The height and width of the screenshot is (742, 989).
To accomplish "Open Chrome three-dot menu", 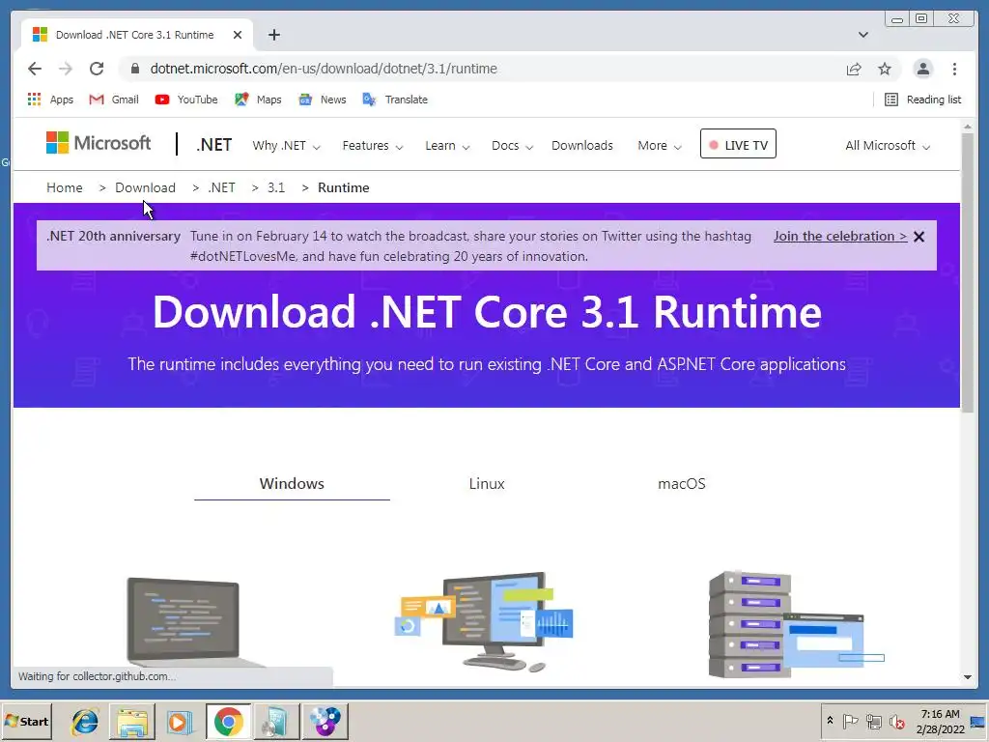I will pos(954,69).
